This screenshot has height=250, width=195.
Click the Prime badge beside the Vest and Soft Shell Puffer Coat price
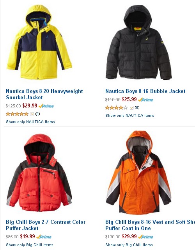tap(145, 237)
